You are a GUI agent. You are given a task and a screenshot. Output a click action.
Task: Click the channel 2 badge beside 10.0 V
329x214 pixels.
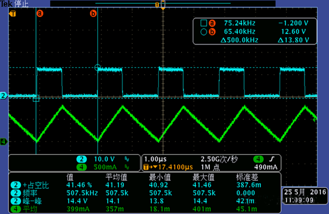click(x=81, y=159)
